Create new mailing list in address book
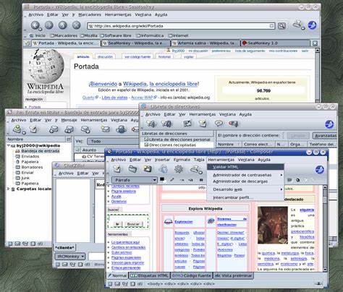 point(167,124)
